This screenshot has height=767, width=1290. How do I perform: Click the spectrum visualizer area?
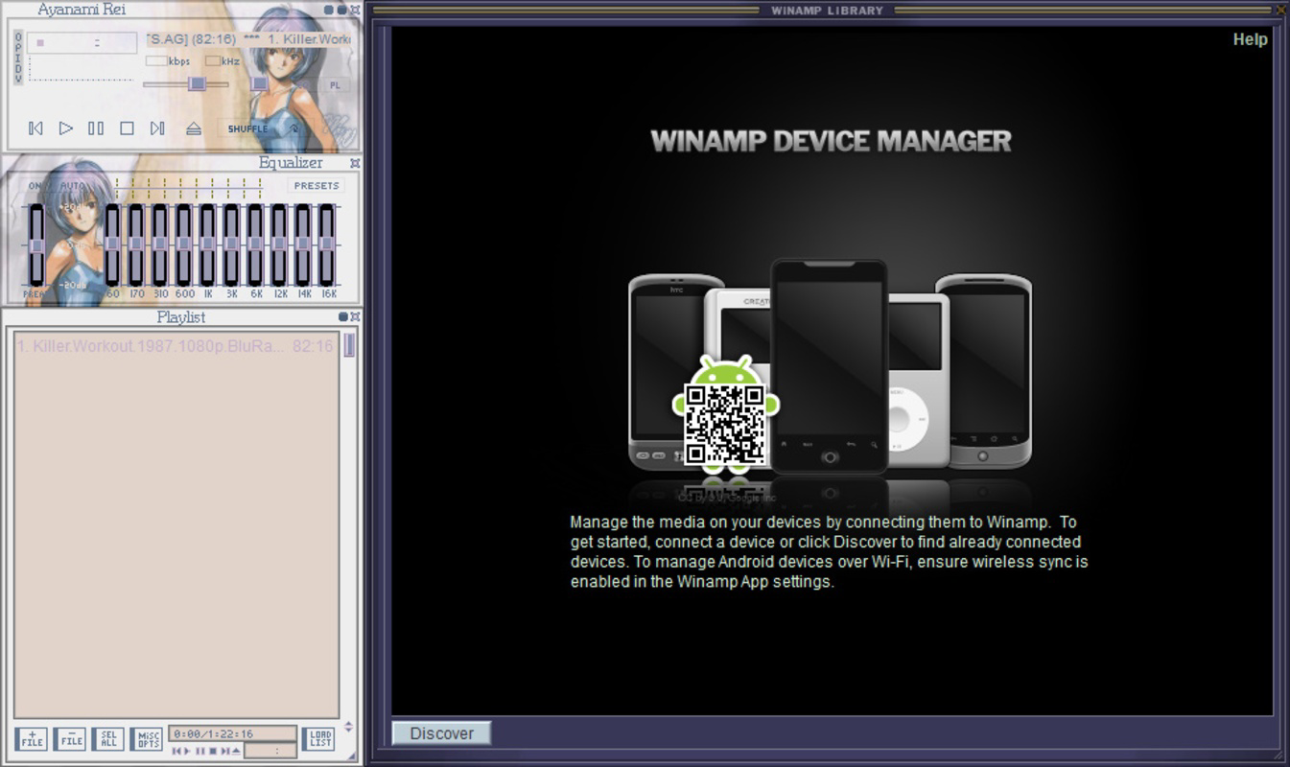(x=82, y=68)
